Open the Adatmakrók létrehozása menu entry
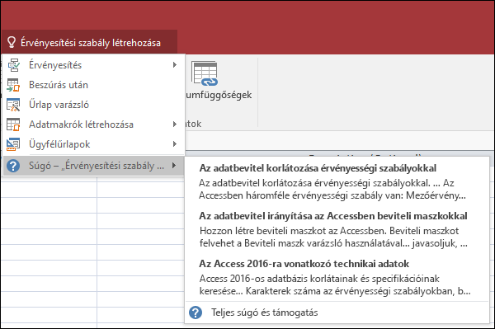 (93, 125)
